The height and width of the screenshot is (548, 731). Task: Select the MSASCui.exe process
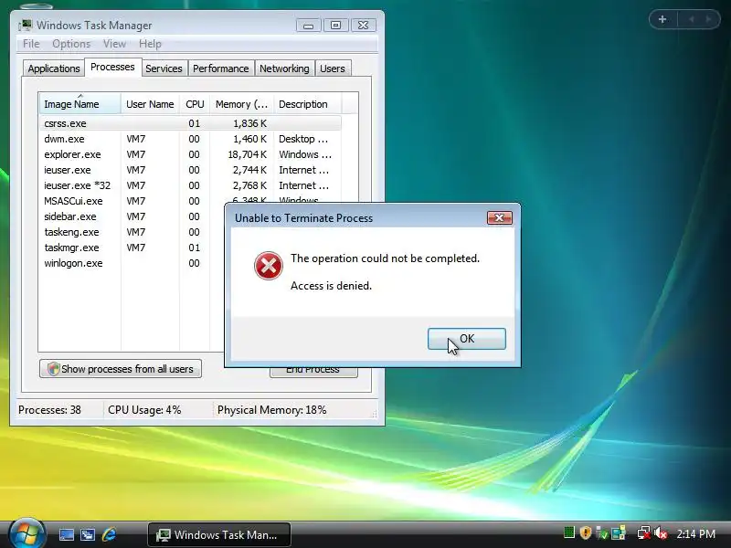point(73,201)
